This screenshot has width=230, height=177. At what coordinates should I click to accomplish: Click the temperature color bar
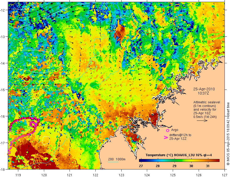(179, 161)
